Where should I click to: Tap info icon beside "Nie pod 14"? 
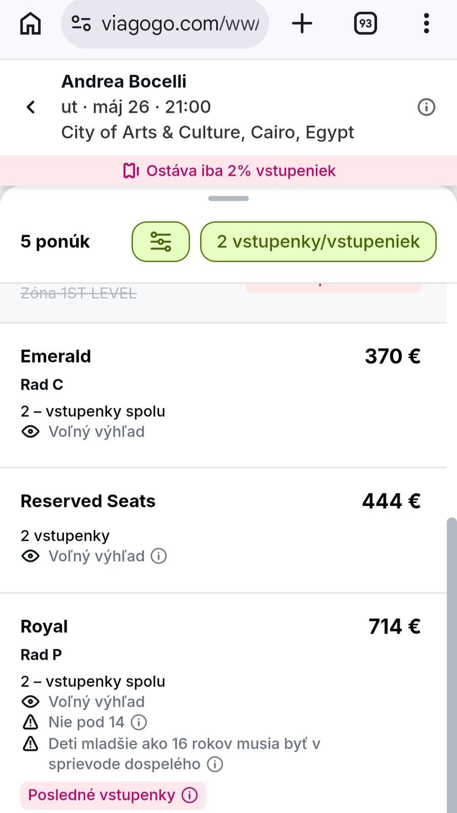139,722
